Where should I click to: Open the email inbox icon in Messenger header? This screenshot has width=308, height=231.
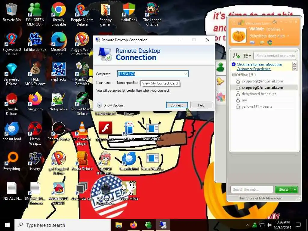[252, 42]
